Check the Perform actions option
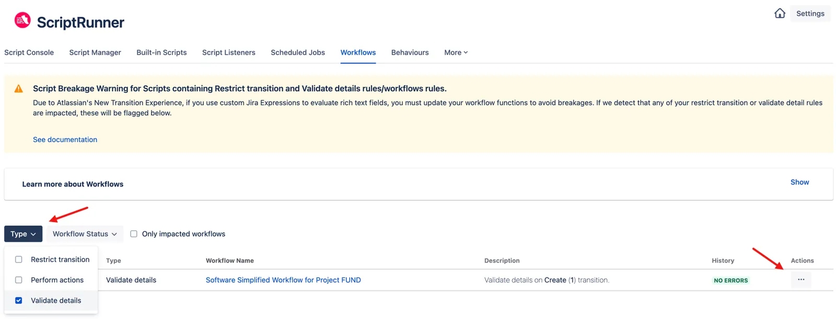836x319 pixels. click(19, 280)
